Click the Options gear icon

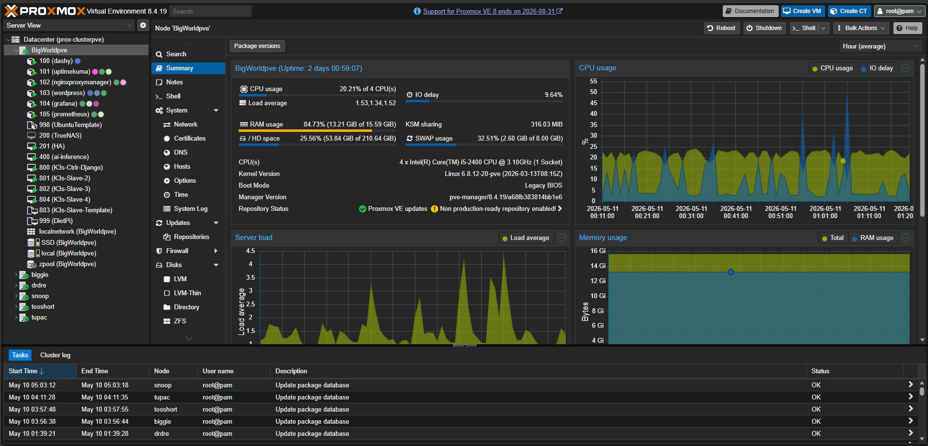pyautogui.click(x=167, y=181)
